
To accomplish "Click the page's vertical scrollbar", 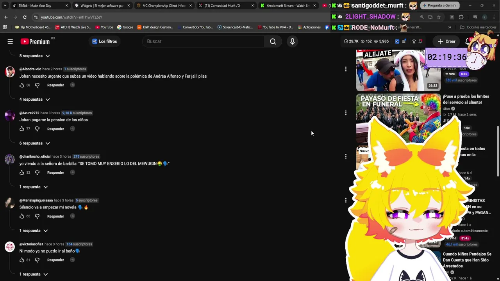I will [498, 151].
